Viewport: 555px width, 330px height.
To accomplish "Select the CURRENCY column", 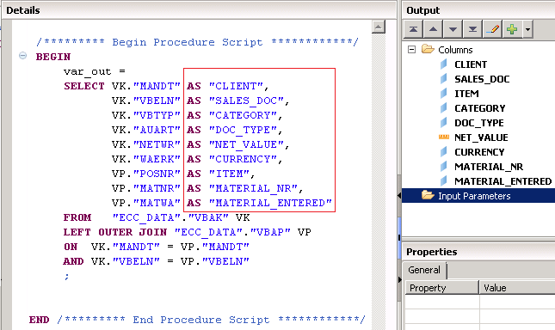I will click(x=479, y=152).
